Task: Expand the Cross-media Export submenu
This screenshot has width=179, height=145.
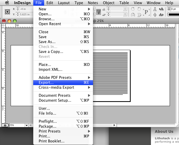Action: (x=63, y=87)
